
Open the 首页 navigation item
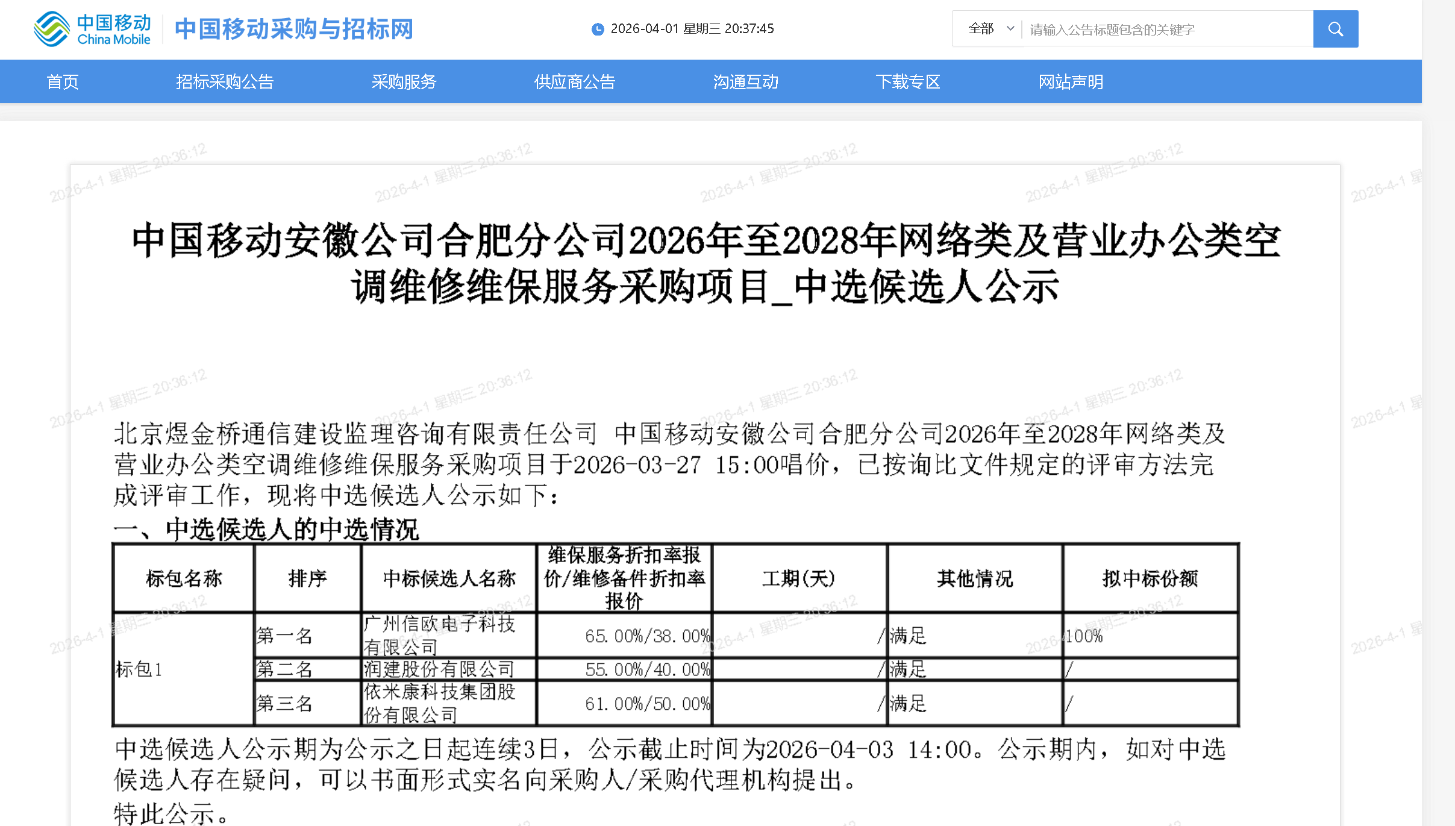point(63,82)
